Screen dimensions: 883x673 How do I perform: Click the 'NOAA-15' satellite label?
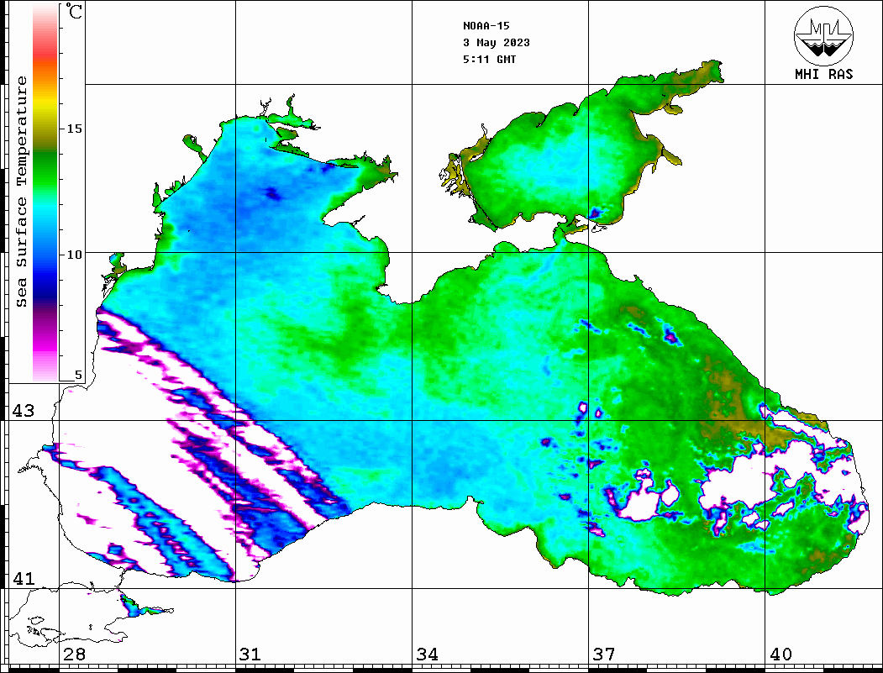pos(486,26)
